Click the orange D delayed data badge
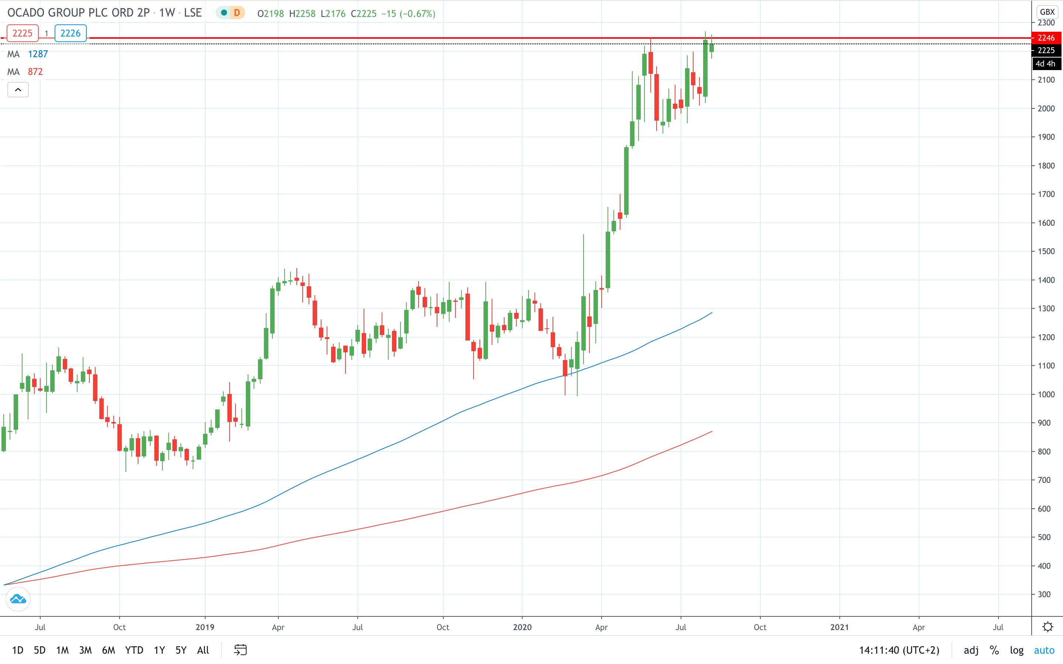The height and width of the screenshot is (664, 1063). point(237,13)
